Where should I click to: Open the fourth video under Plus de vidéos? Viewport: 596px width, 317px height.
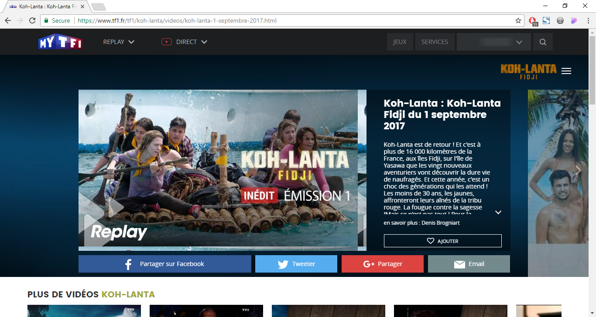point(451,311)
